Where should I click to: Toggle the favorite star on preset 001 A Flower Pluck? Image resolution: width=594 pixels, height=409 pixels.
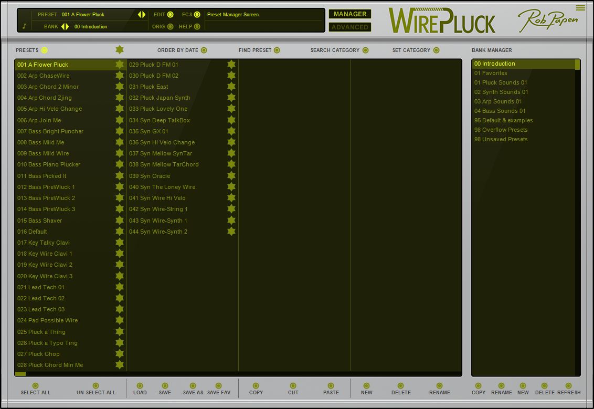point(119,65)
